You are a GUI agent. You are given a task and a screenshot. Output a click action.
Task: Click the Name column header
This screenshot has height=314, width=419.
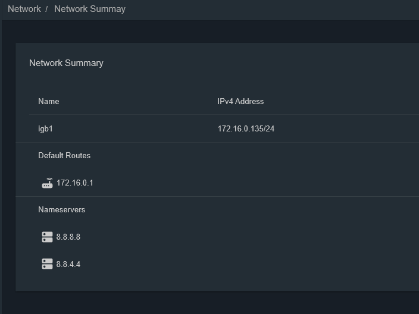coord(49,102)
